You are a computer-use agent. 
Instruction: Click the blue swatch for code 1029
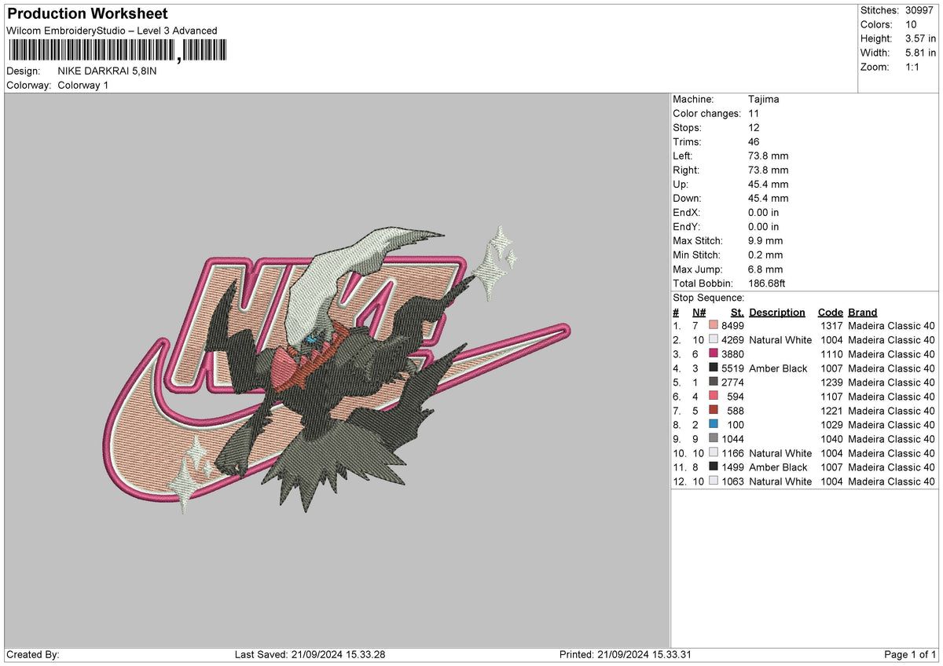[x=714, y=425]
